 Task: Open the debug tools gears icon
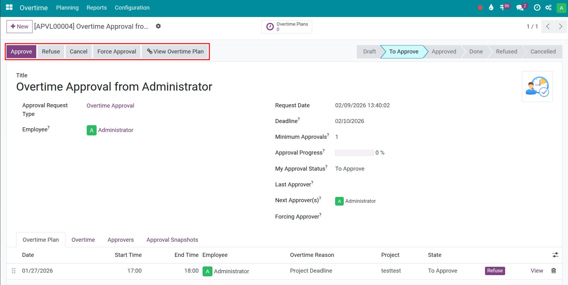(x=548, y=8)
